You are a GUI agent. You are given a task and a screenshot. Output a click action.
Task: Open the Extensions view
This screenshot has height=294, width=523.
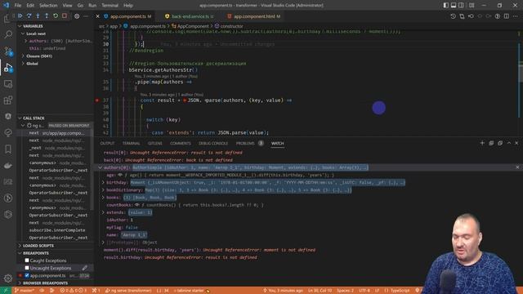(8, 100)
